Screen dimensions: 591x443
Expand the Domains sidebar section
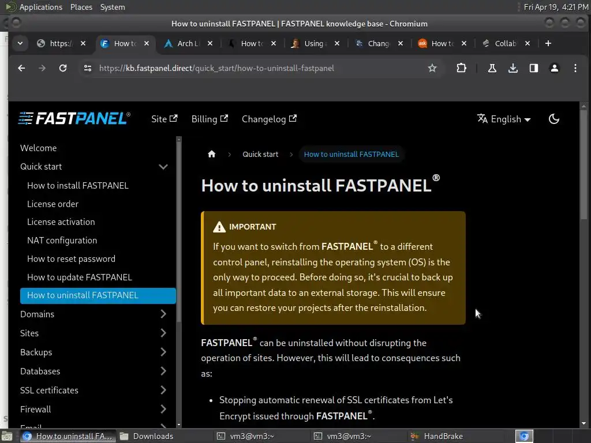(x=163, y=314)
